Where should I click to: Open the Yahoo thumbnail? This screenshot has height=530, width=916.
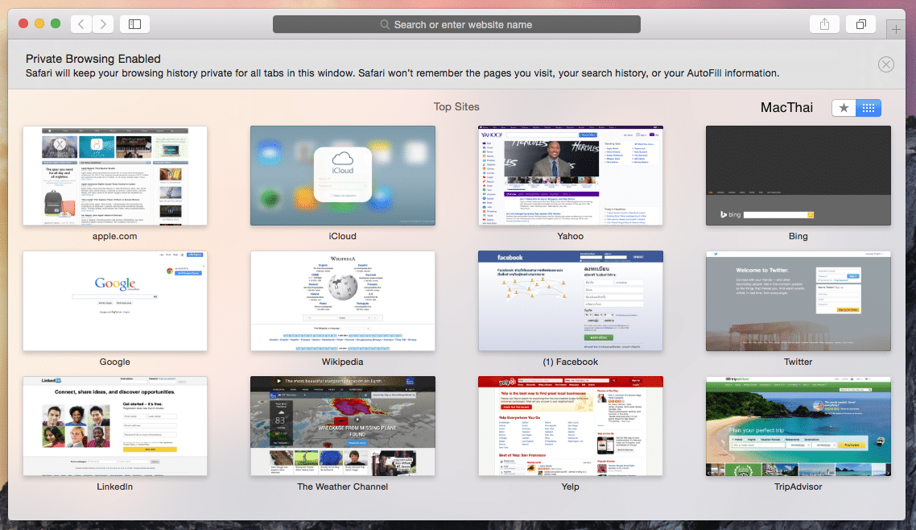(571, 176)
